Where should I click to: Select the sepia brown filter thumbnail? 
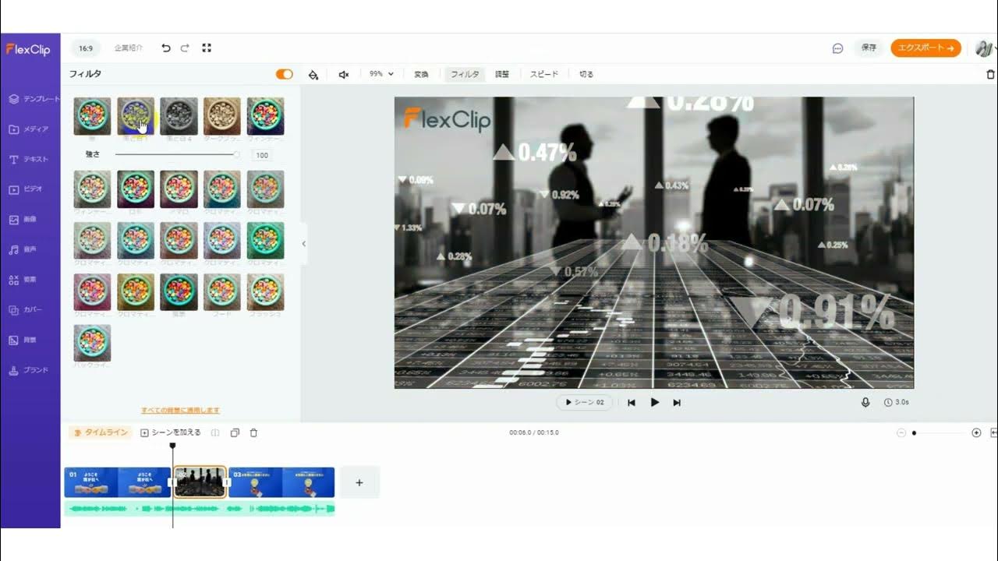(x=222, y=116)
